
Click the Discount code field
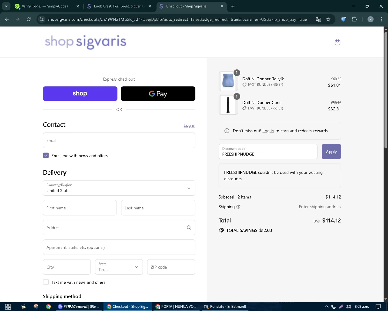tap(268, 152)
